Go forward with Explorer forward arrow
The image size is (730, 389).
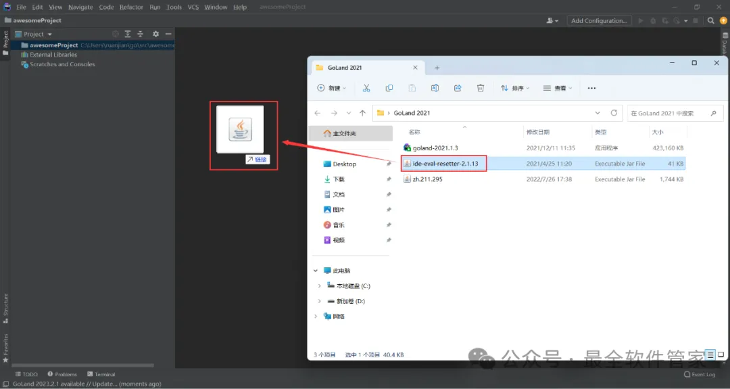(334, 113)
